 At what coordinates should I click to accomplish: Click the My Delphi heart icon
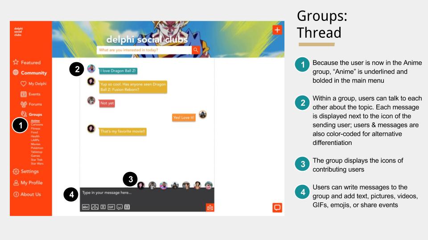[x=24, y=84]
